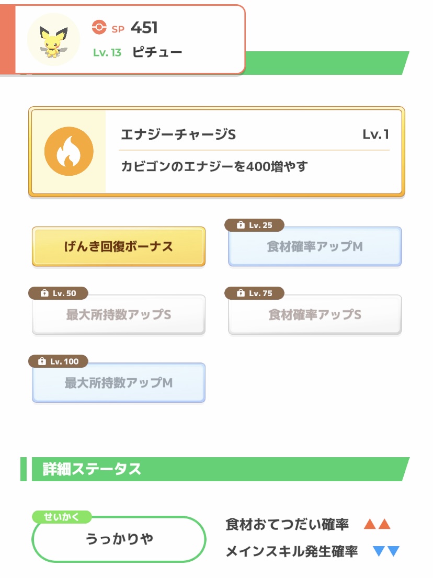Click the orange flame skill icon

coord(69,151)
